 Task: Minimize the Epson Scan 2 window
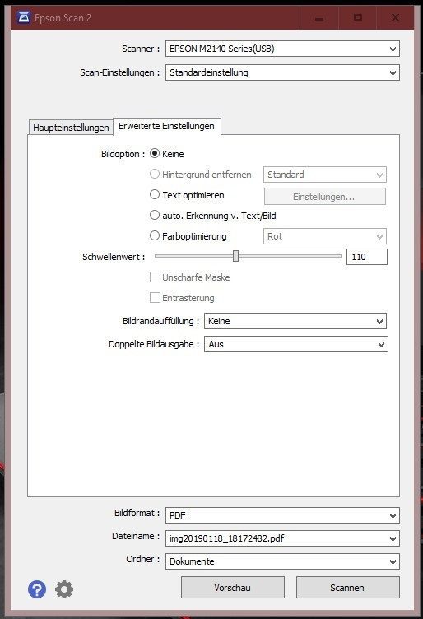click(x=319, y=18)
